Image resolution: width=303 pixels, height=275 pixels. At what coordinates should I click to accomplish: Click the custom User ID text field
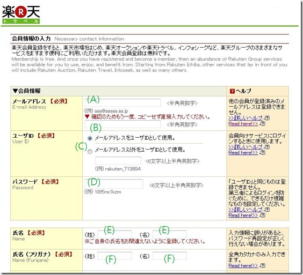click(118, 161)
